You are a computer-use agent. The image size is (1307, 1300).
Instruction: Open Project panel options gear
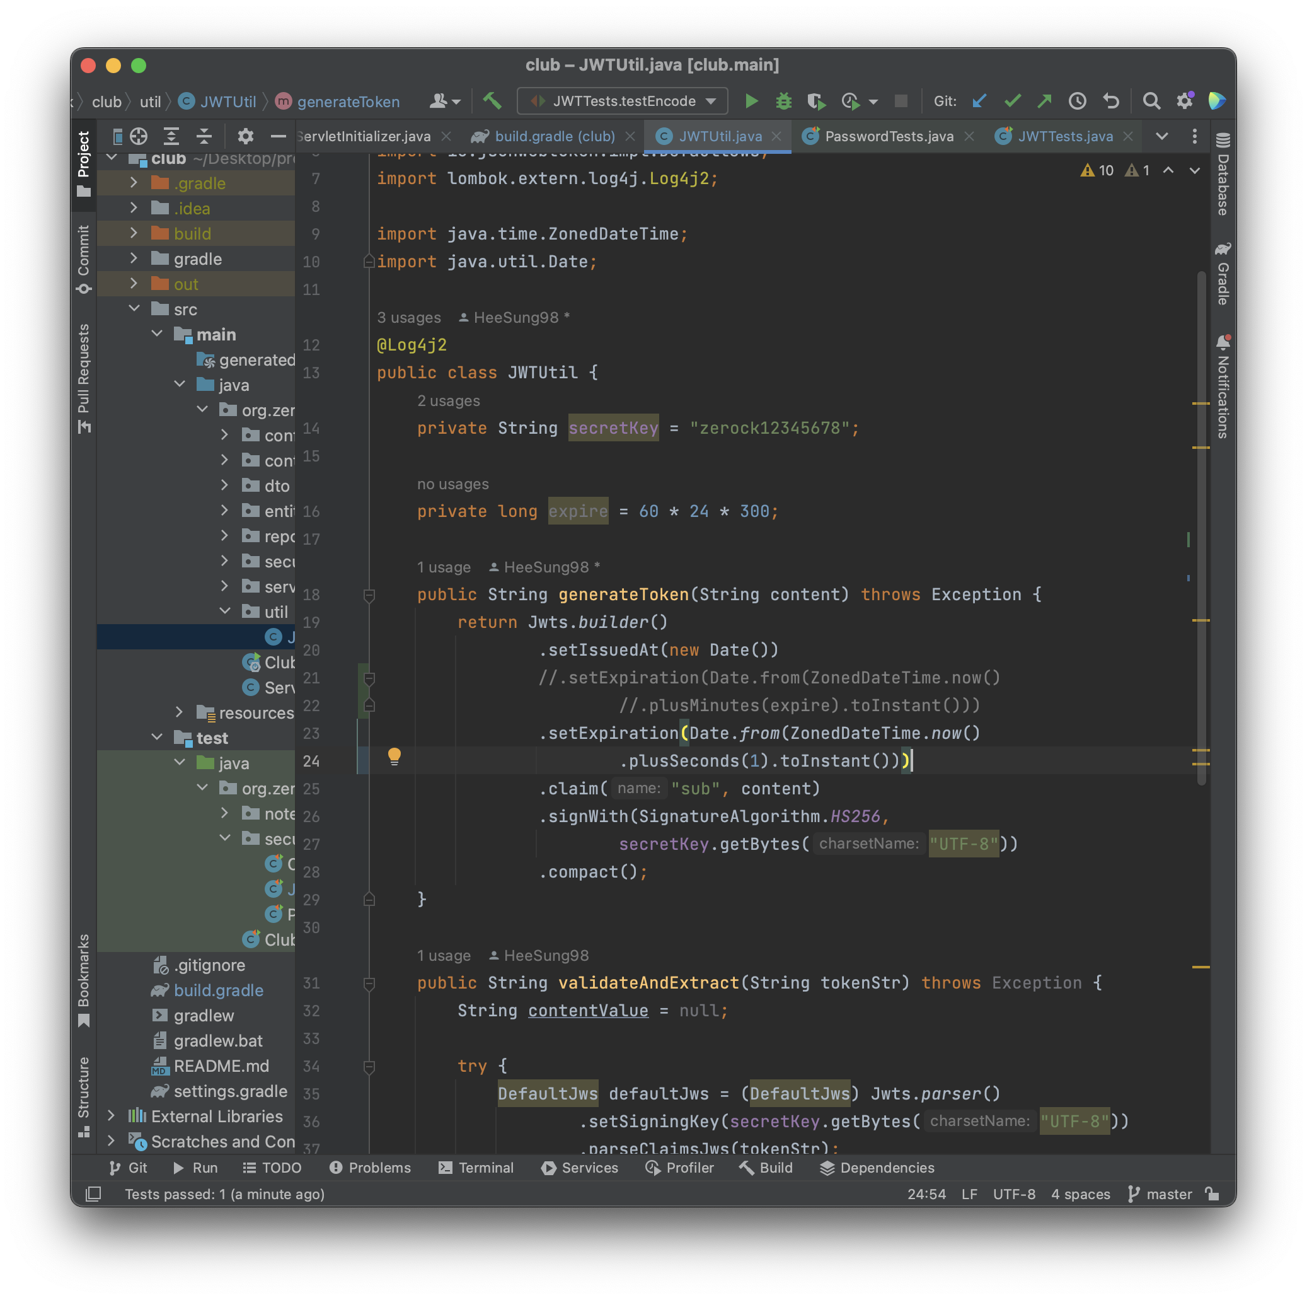[x=246, y=137]
